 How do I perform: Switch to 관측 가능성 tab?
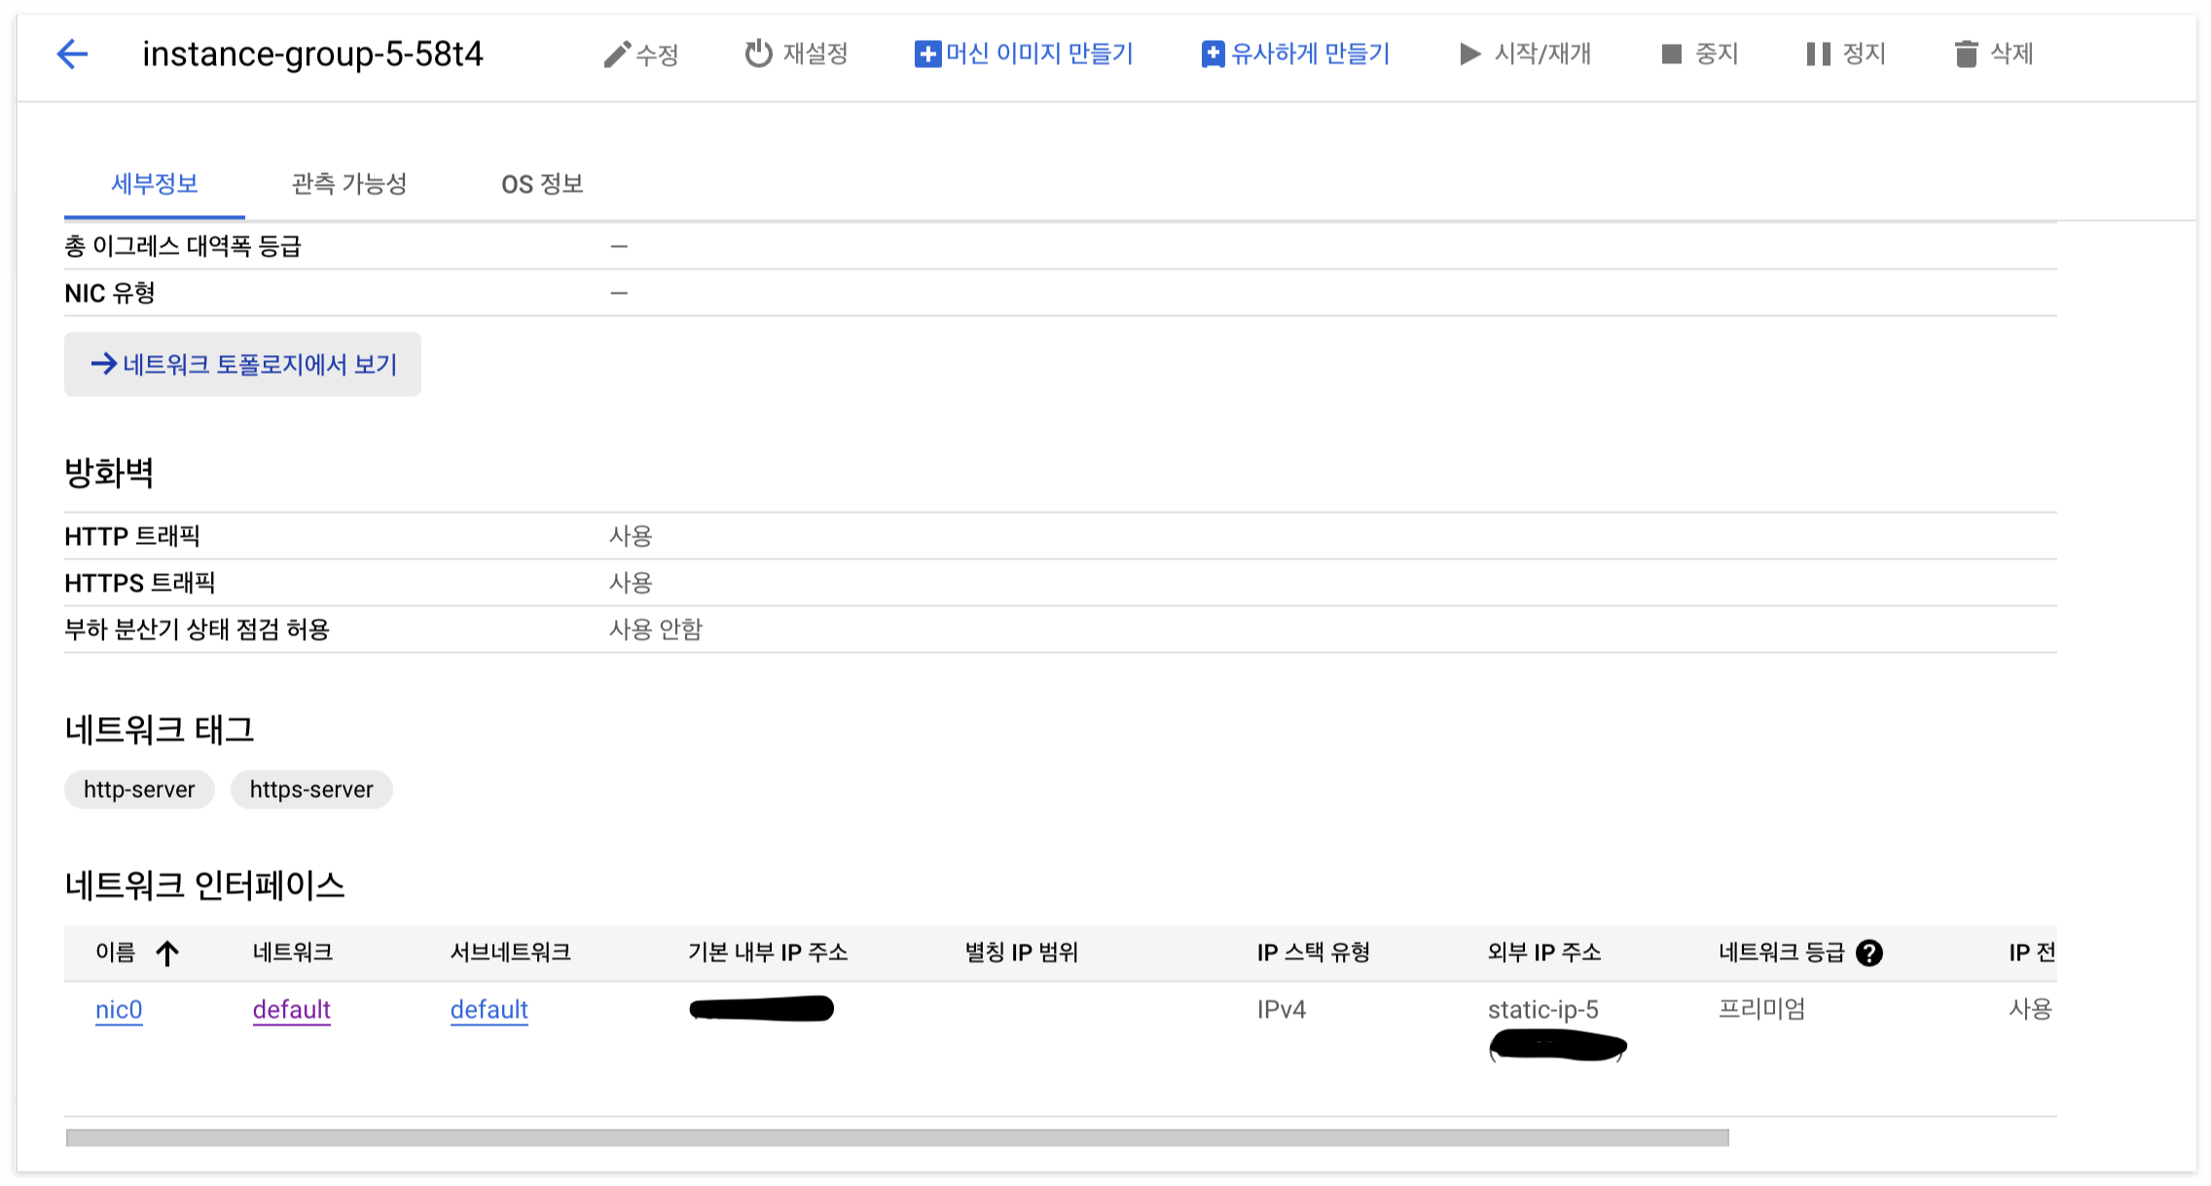[348, 184]
